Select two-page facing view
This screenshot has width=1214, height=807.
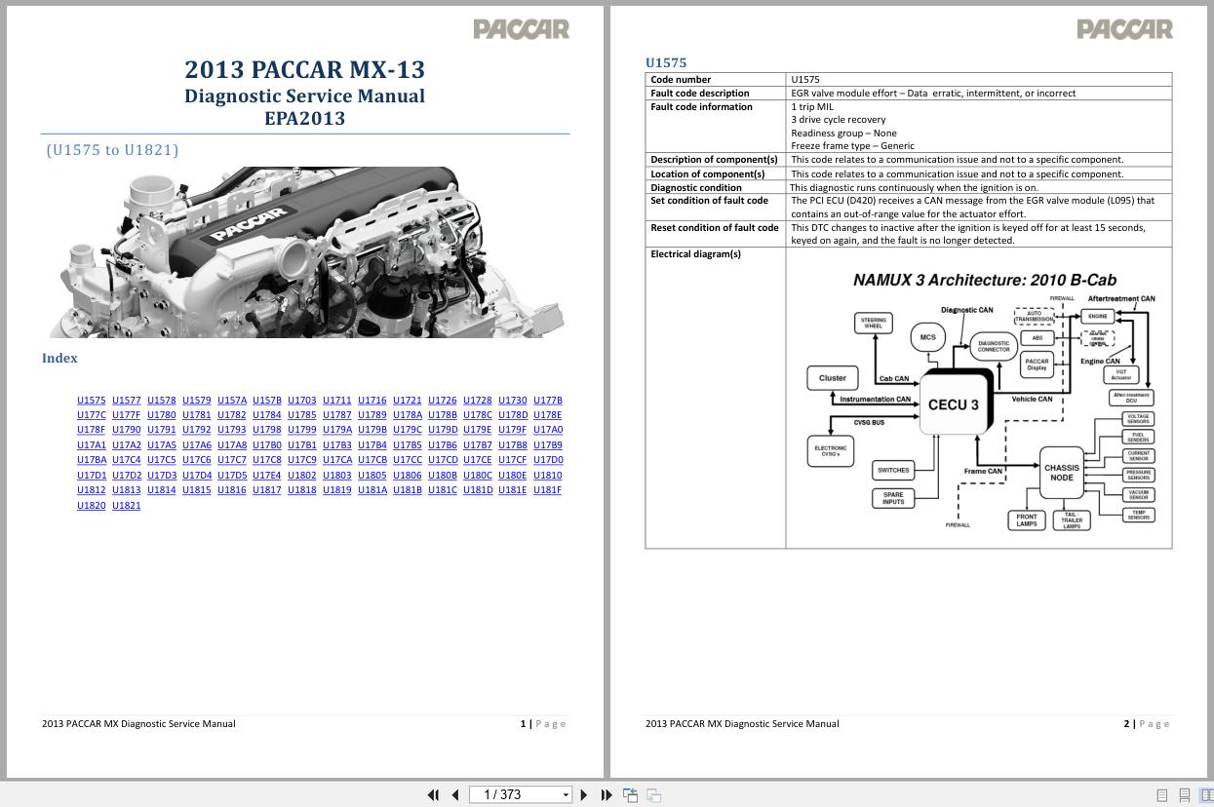[x=1205, y=795]
